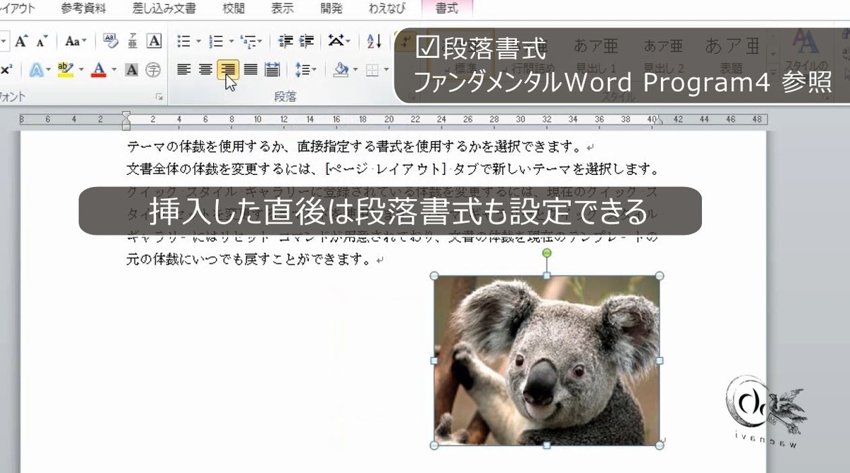Apply the yellow text highlight color

point(65,69)
